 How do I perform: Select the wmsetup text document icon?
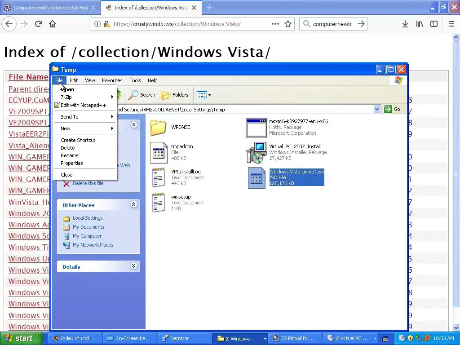tap(159, 203)
